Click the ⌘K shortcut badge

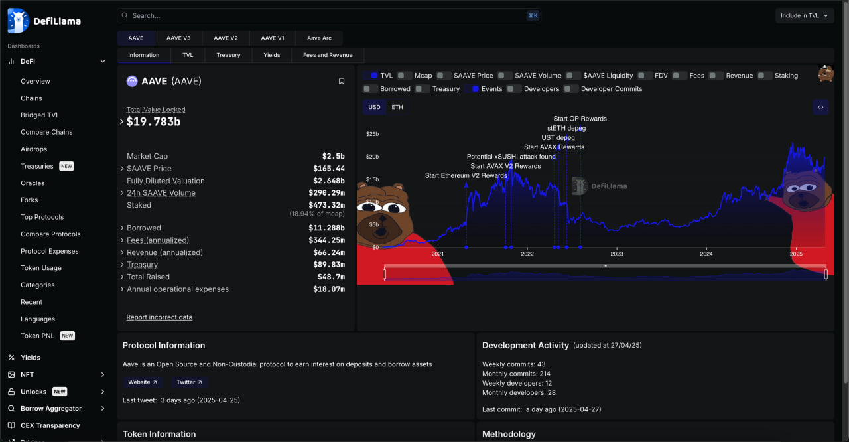click(x=533, y=15)
